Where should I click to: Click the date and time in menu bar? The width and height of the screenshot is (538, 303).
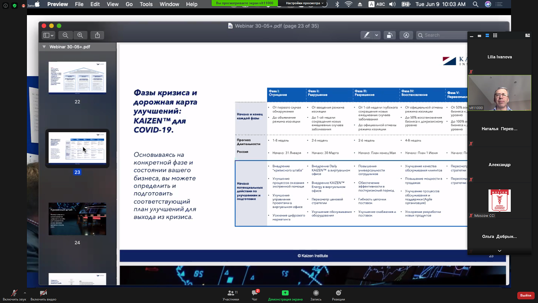440,4
